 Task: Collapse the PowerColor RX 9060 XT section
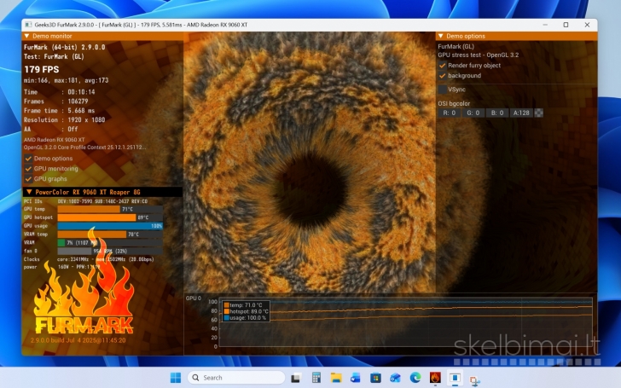(x=28, y=192)
